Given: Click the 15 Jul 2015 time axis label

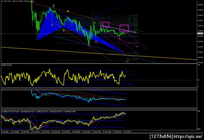Looking at the screenshot, I should (5, 132).
